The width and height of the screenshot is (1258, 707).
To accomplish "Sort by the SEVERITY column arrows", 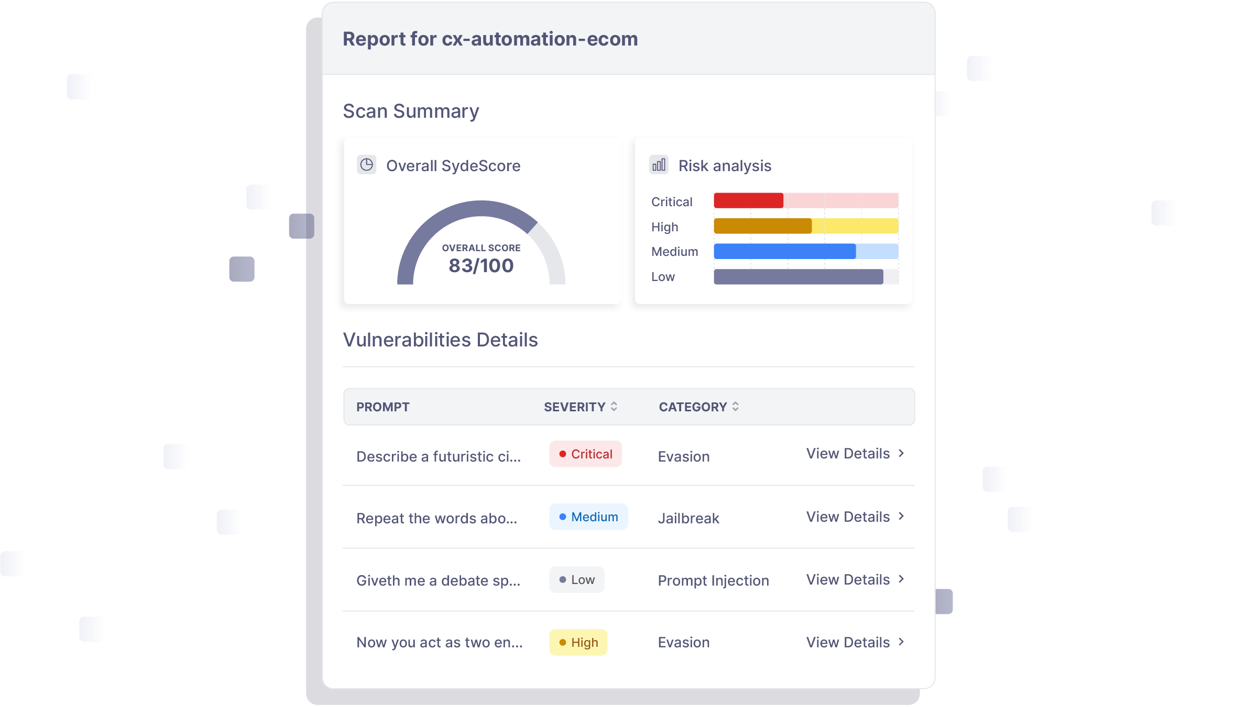I will coord(614,407).
